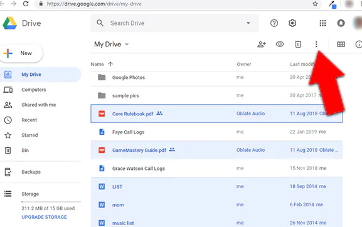This screenshot has width=362, height=227.
Task: Click the Docs icon of Faye Call Logs
Action: point(102,132)
